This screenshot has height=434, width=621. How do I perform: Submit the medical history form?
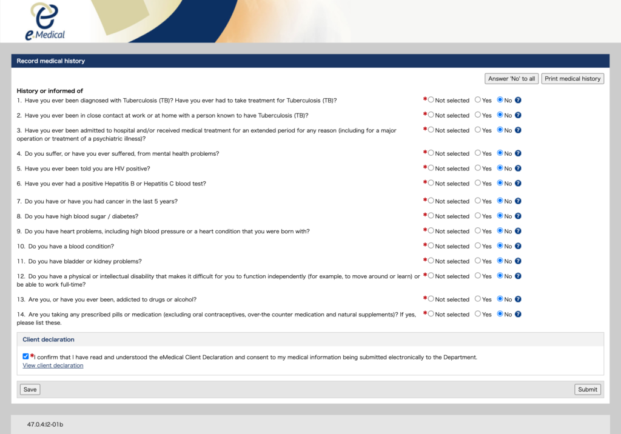coord(587,390)
